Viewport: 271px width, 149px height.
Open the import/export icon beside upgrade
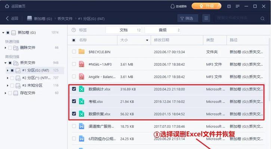[229, 6]
